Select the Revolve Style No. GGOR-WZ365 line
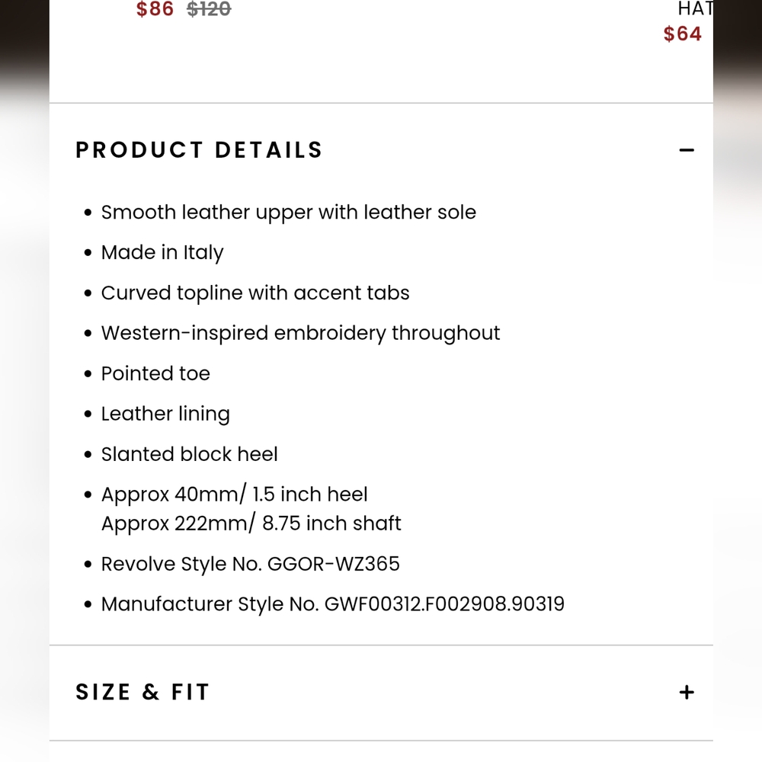 251,564
